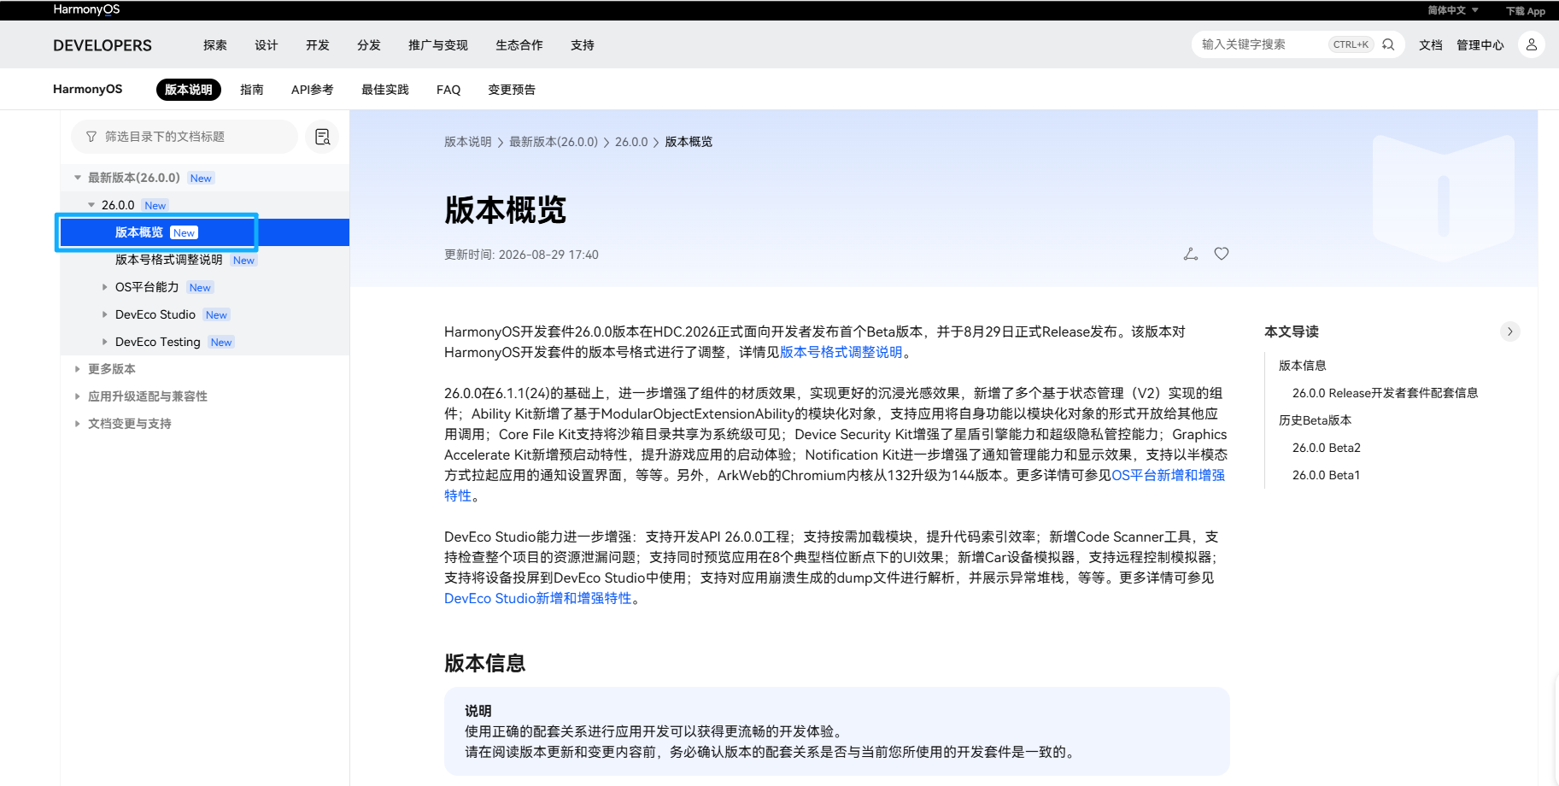Switch to the 最佳实践 tab
This screenshot has width=1559, height=786.
385,90
